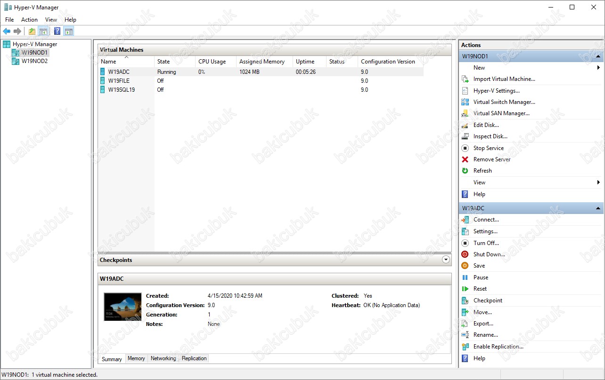Select W19NOD2 server in tree
605x380 pixels.
pos(34,61)
